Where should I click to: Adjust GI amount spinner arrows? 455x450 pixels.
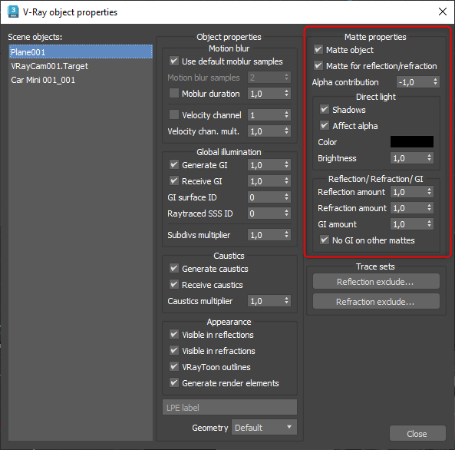429,224
